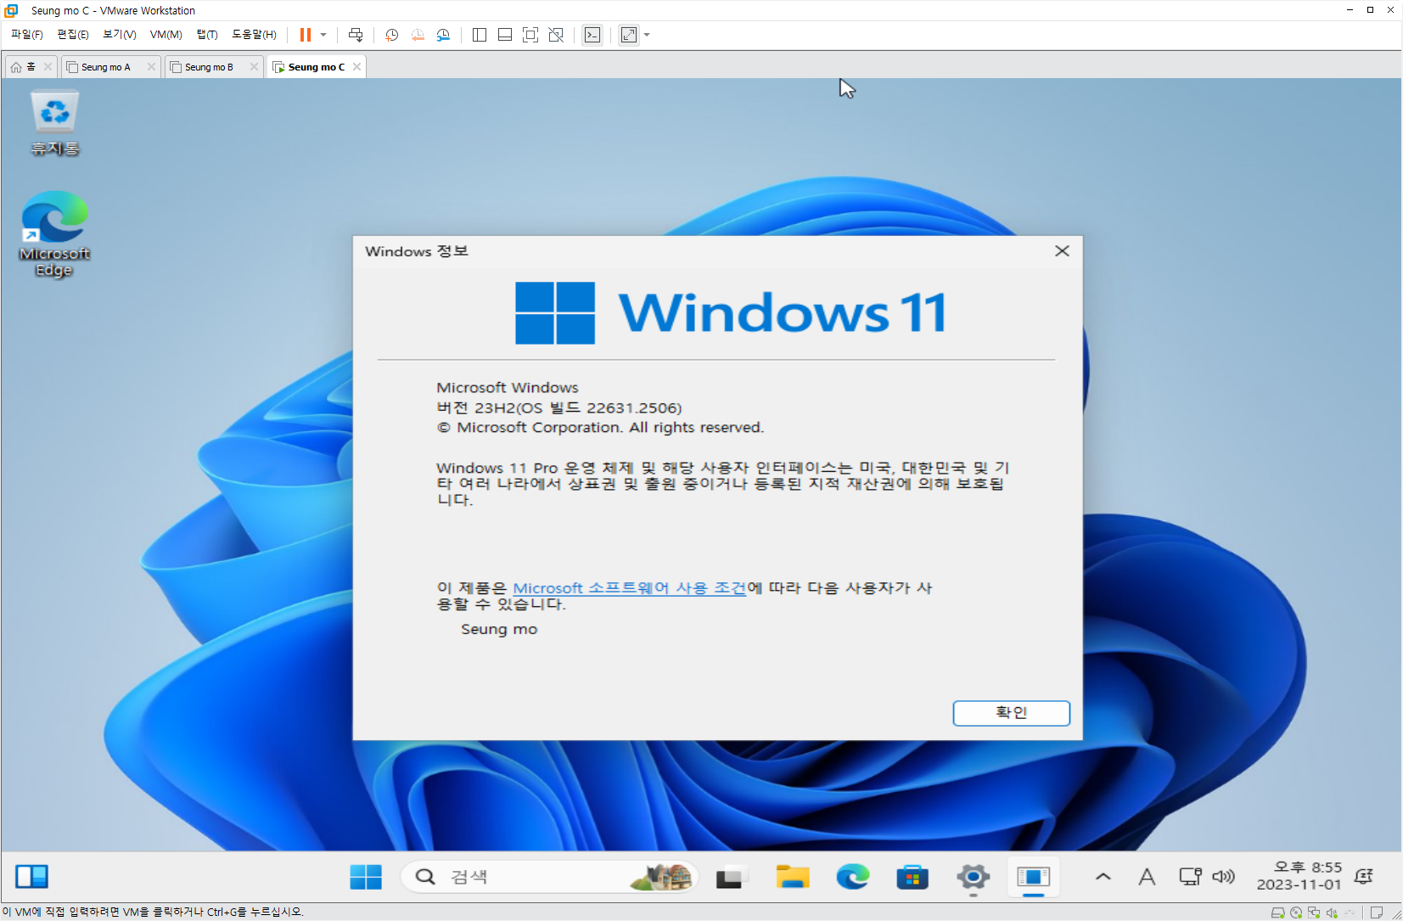Open the 도움말(H) menu
1403x921 pixels.
[254, 35]
